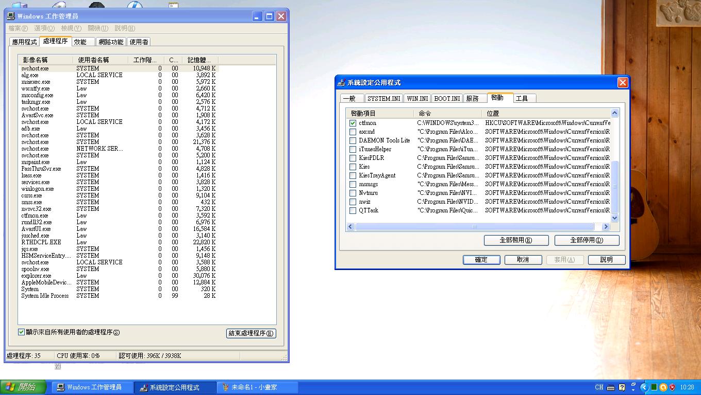Open the IME keyboard icon in tray
The image size is (701, 395).
coord(611,387)
